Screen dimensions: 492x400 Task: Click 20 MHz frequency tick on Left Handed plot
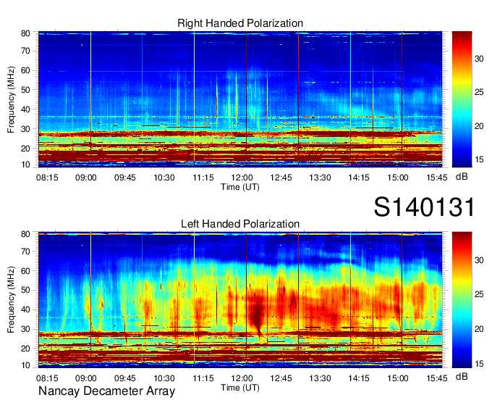(x=25, y=349)
